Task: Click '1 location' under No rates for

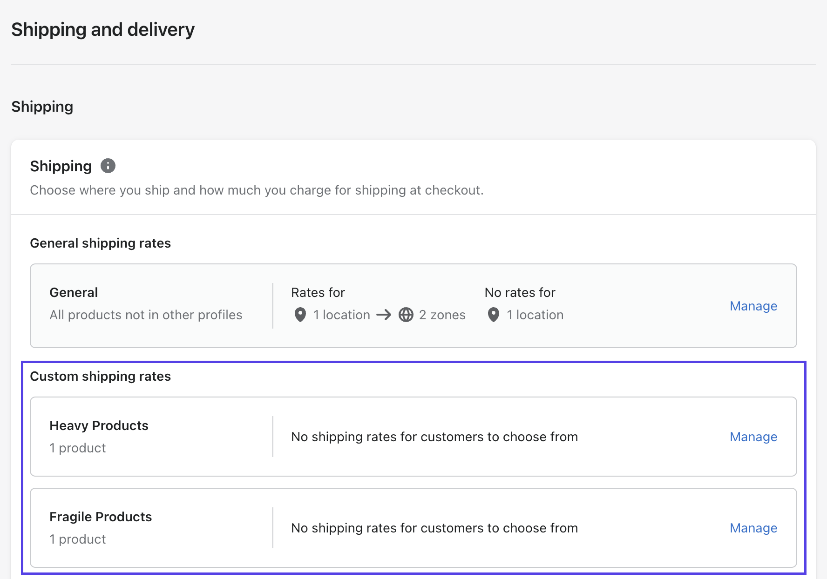Action: 535,315
